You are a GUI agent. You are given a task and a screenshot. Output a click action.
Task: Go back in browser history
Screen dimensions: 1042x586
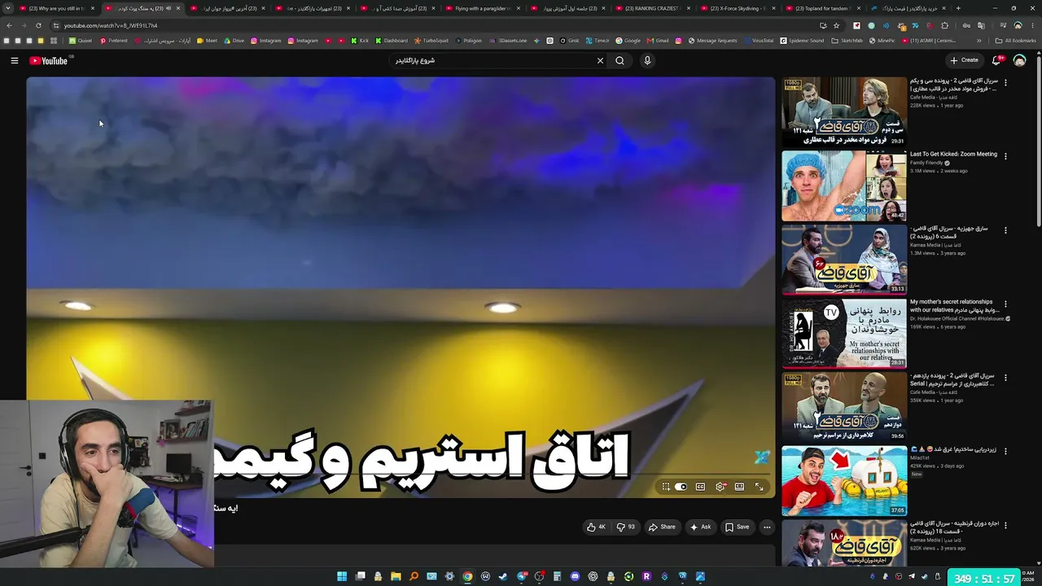(9, 25)
